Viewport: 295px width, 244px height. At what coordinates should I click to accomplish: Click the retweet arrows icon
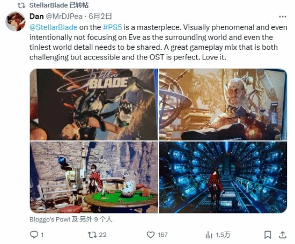click(92, 234)
